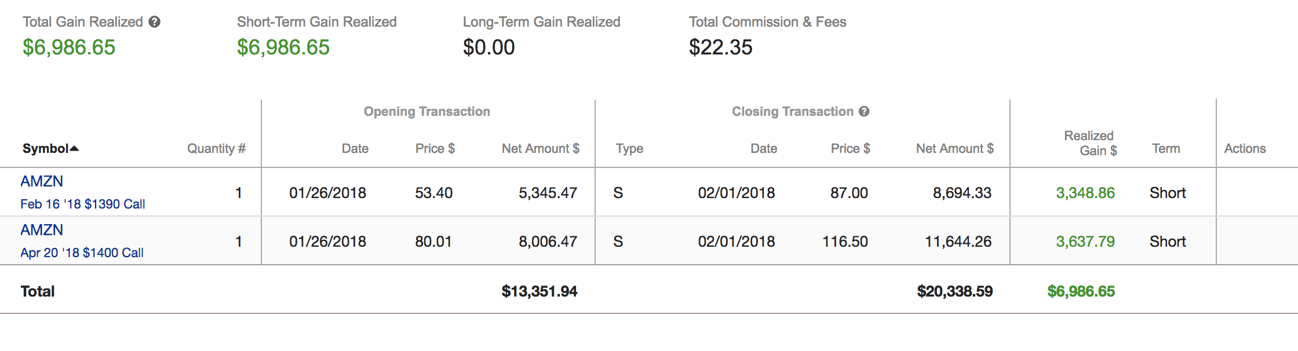
Task: Open AMZN link in second row
Action: click(x=42, y=230)
